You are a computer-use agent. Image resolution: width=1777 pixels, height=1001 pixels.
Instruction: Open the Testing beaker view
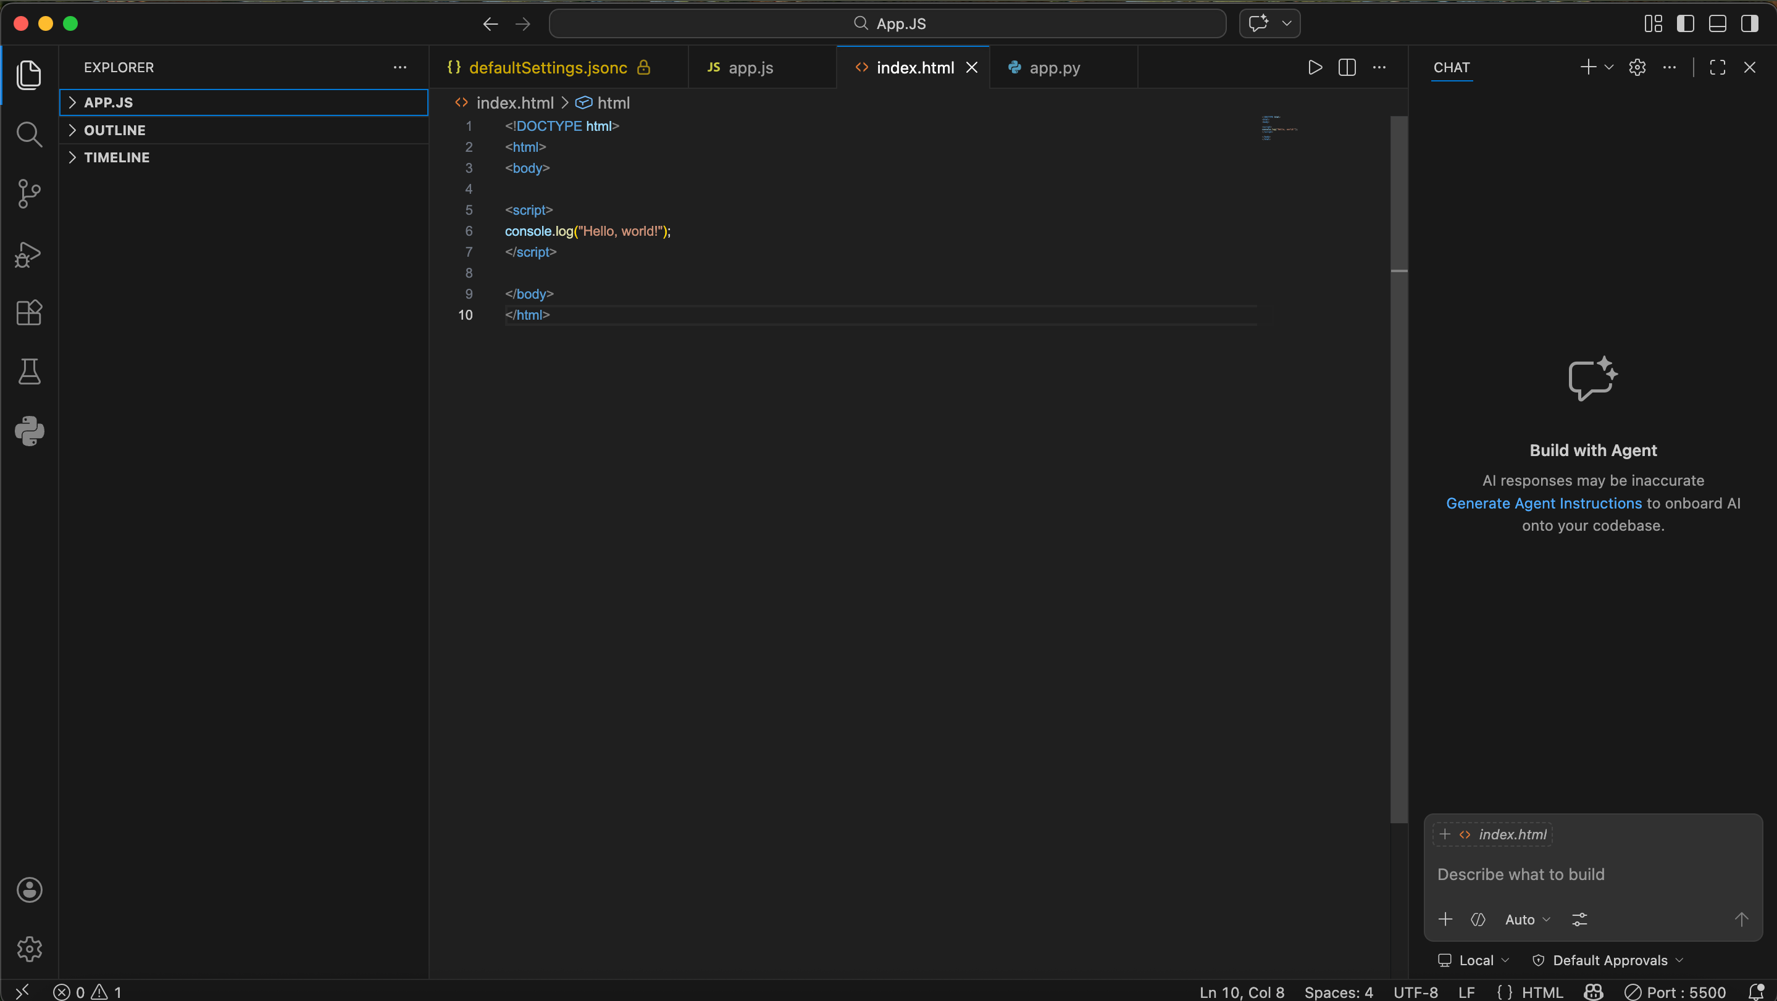(x=29, y=372)
